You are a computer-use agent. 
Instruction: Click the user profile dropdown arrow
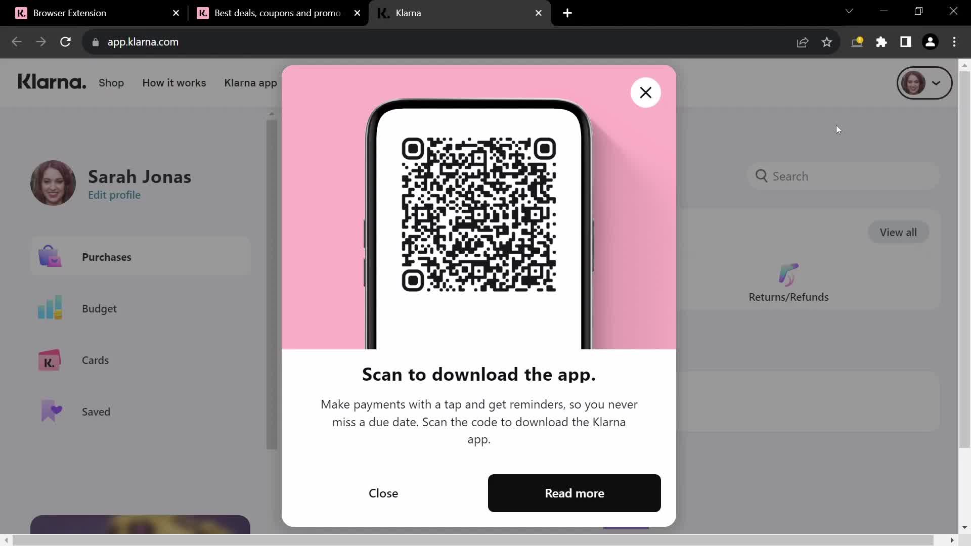937,83
